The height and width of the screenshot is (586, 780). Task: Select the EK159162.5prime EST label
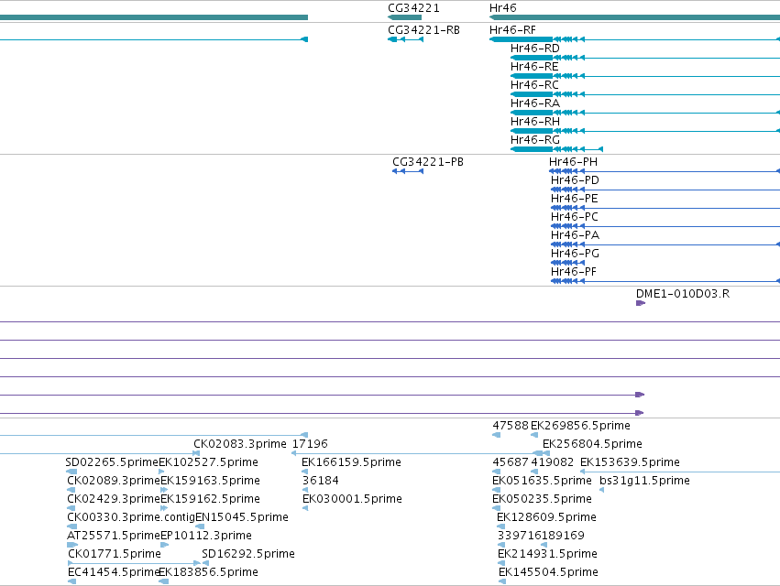tap(210, 498)
